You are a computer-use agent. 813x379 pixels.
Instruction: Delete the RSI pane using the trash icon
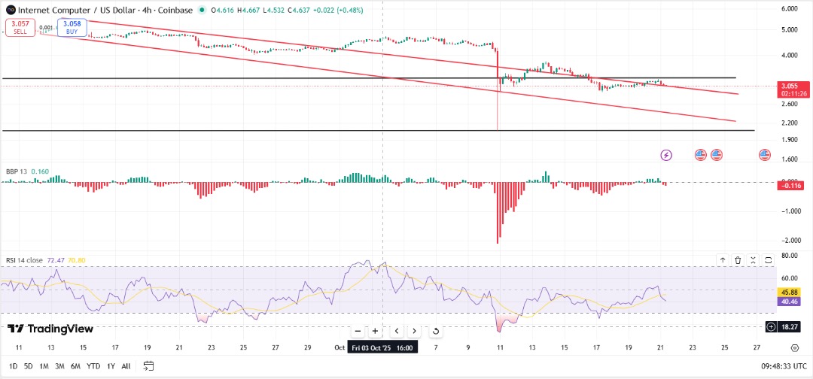point(738,260)
